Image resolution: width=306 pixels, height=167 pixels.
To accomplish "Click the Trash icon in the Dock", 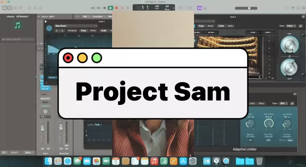I will pyautogui.click(x=259, y=161).
